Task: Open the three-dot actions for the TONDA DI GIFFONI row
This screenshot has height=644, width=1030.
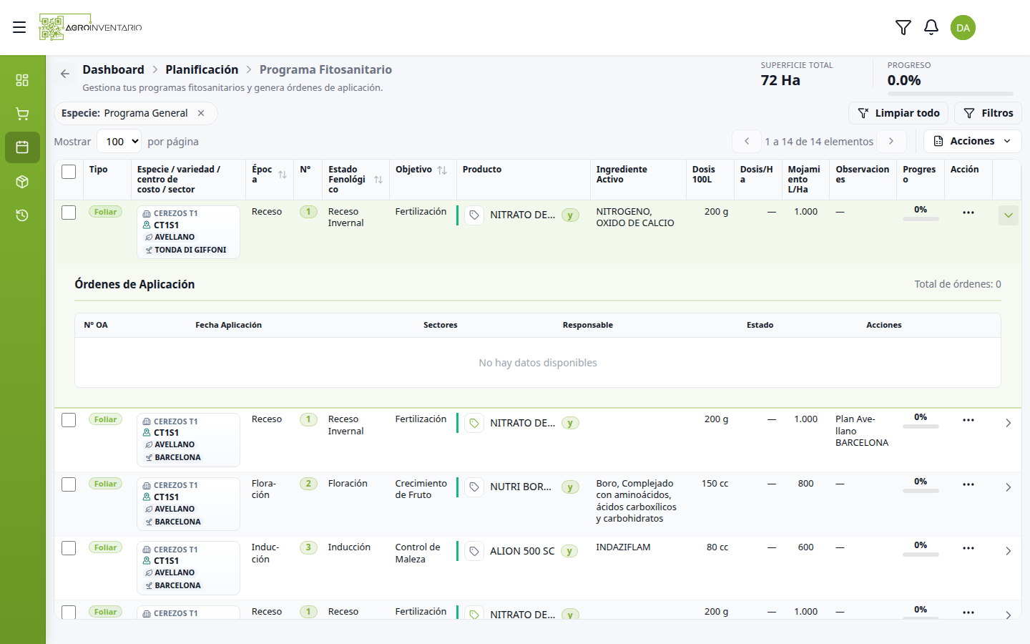Action: point(968,213)
